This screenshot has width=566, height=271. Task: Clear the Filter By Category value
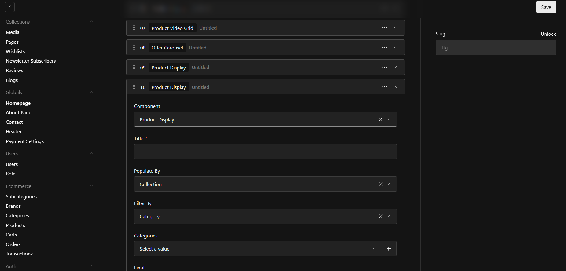[380, 216]
